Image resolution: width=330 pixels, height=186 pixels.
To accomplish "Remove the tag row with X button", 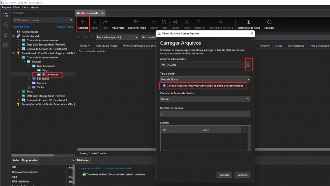I will [x=244, y=130].
